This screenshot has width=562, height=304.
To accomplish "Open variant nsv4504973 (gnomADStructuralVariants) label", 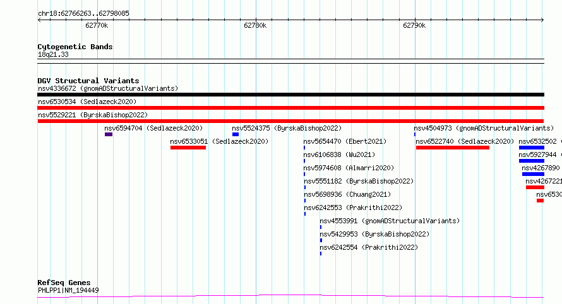I will click(x=484, y=128).
